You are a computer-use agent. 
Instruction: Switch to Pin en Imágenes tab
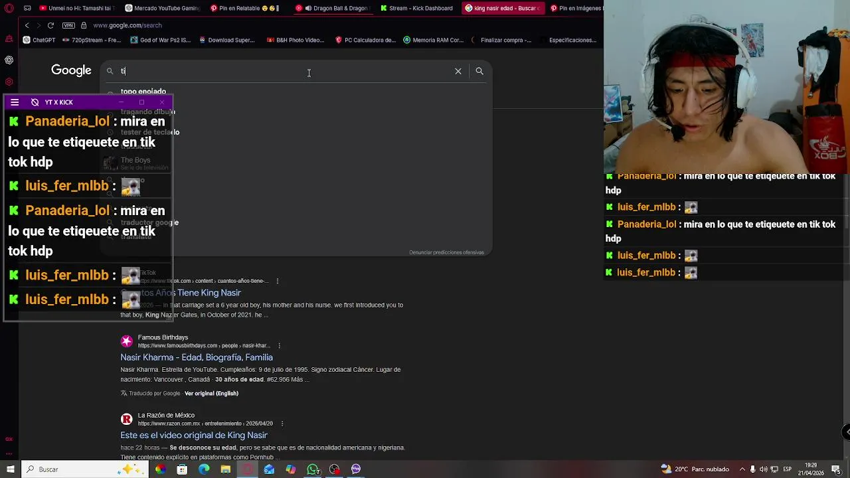576,8
